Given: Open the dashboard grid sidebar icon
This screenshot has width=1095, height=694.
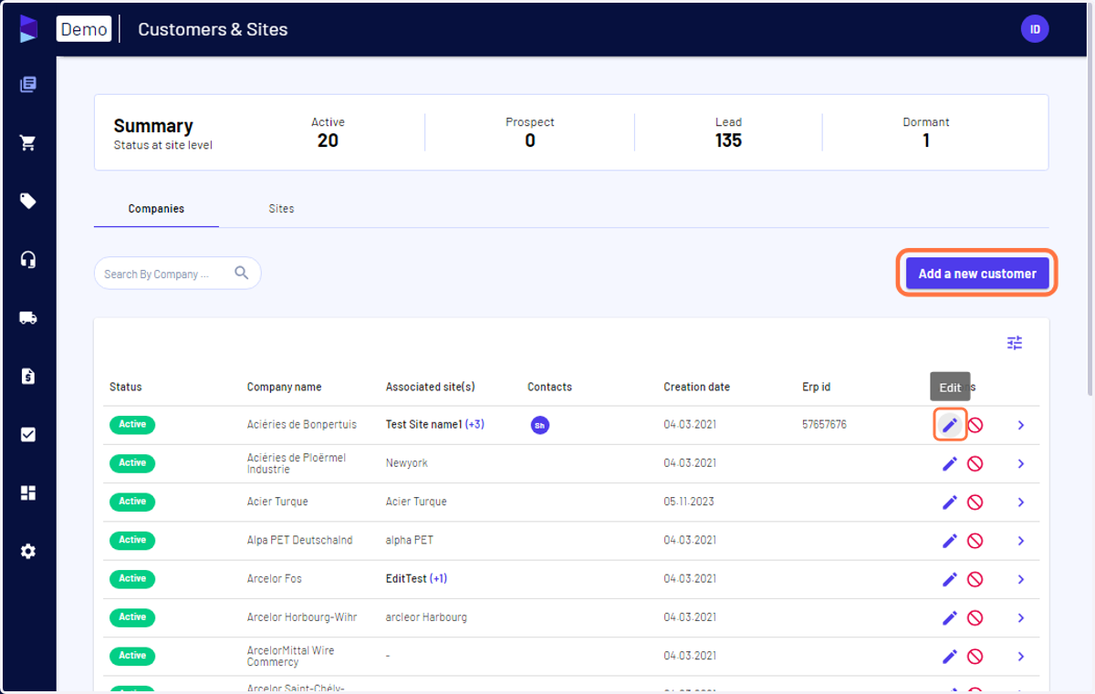Looking at the screenshot, I should click(28, 492).
